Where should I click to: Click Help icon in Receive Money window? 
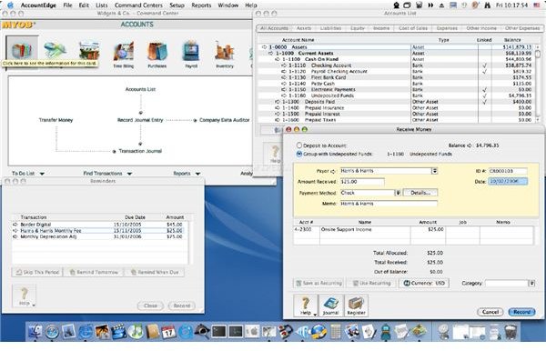click(305, 306)
